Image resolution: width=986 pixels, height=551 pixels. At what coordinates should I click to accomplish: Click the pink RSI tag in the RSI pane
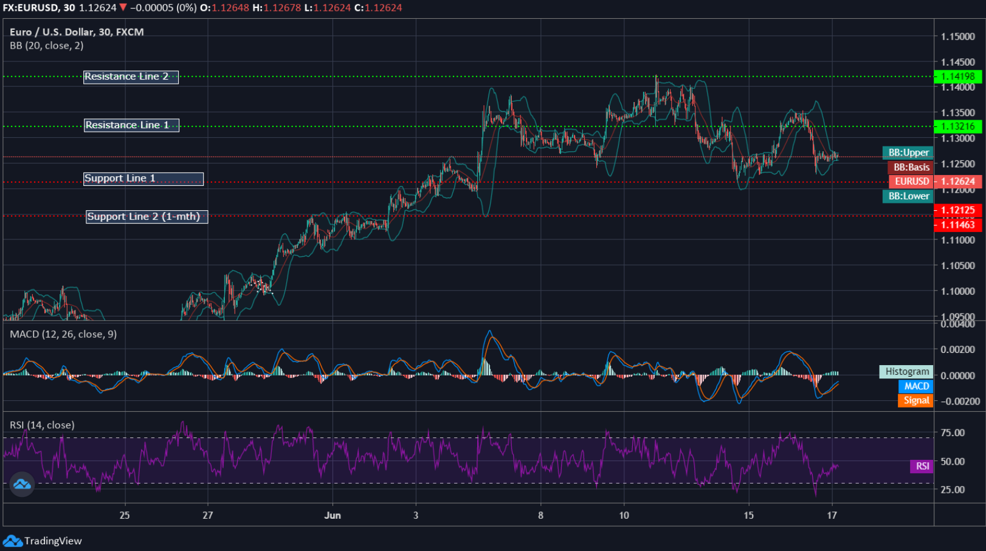922,467
